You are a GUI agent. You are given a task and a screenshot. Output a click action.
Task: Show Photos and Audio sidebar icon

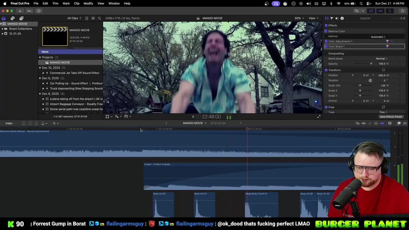pyautogui.click(x=12, y=18)
